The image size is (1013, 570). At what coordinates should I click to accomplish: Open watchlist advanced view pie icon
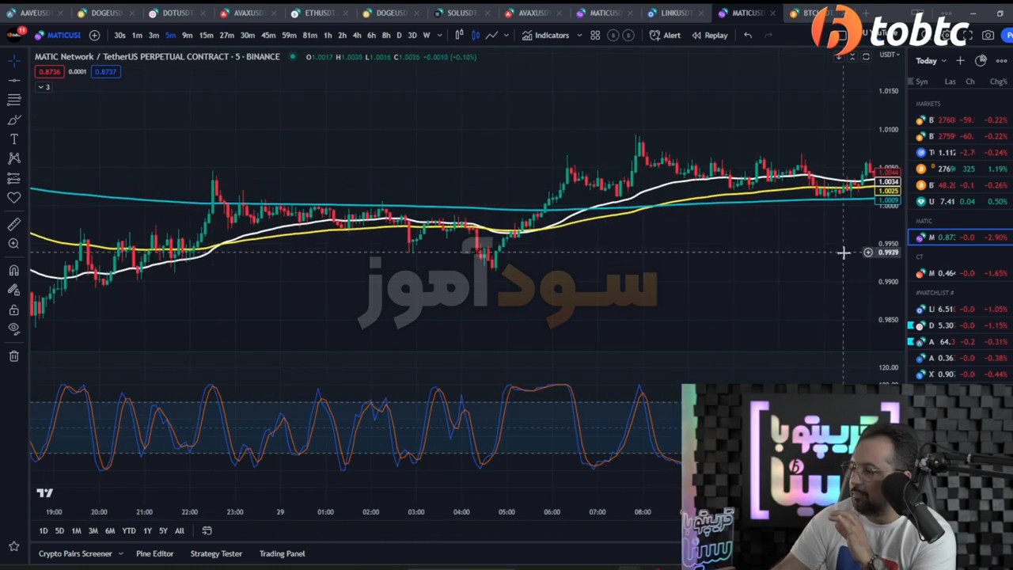981,61
